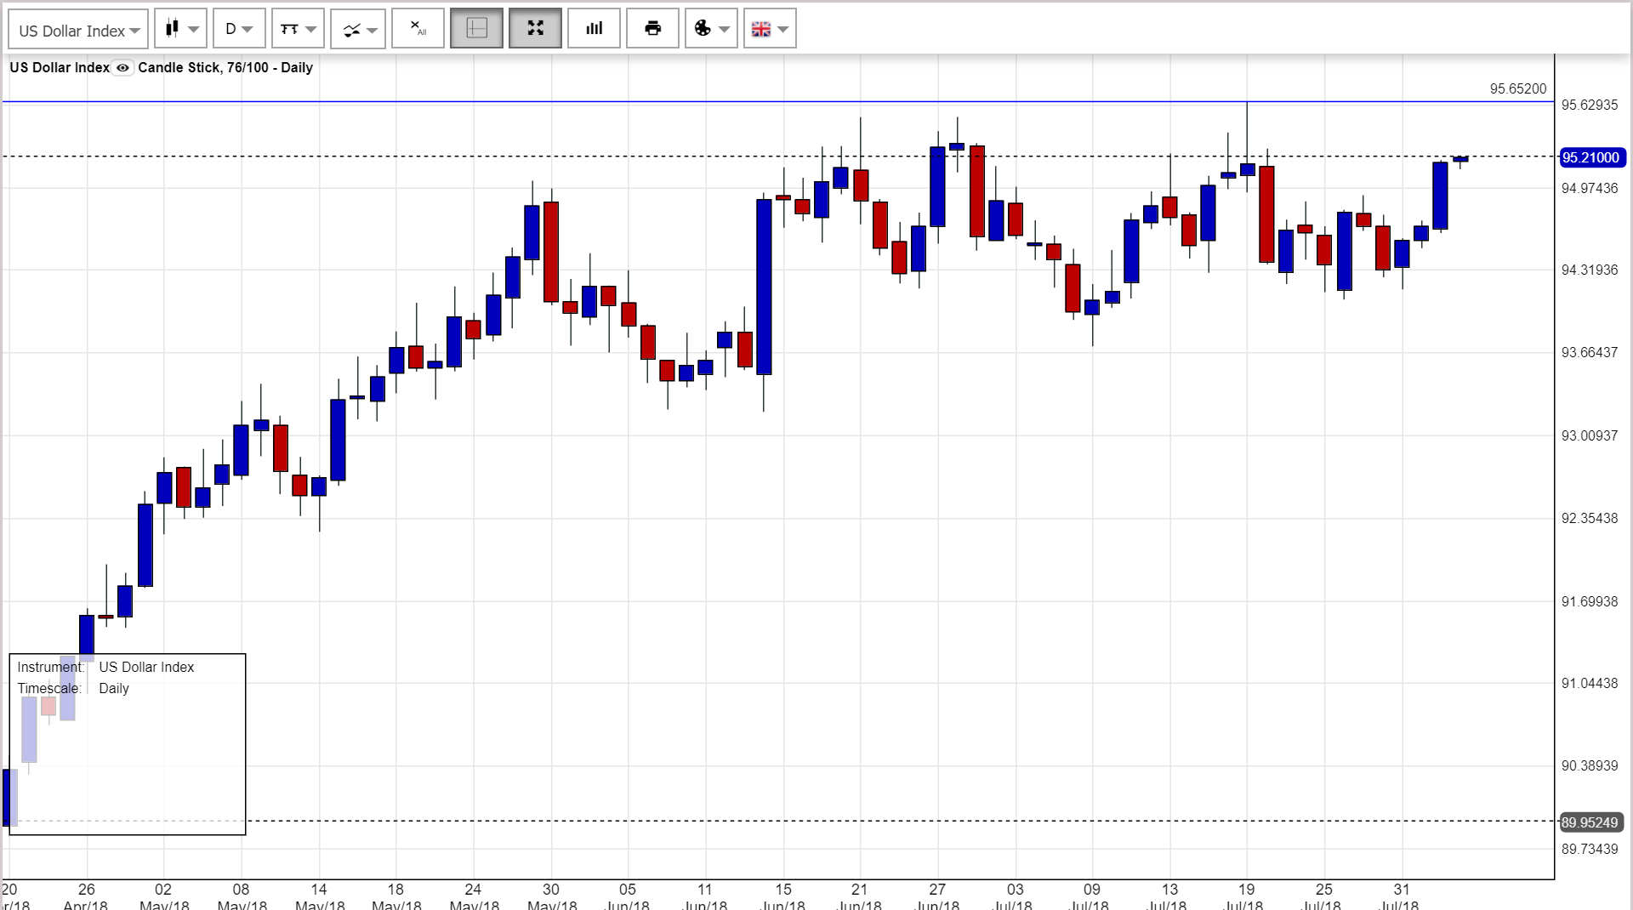The image size is (1633, 910).
Task: Click the print chart icon
Action: click(652, 29)
